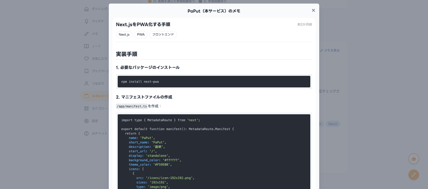Screen dimensions: 428x189
Task: Click the memo title Next.jsをPWA化する手順
Action: pyautogui.click(x=143, y=24)
